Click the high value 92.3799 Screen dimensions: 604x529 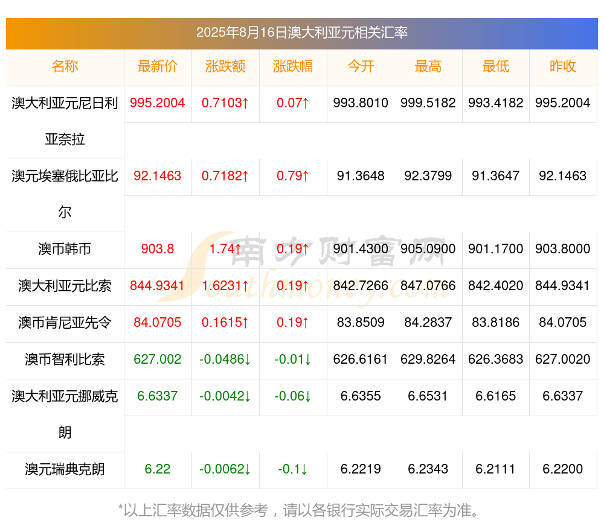click(428, 176)
